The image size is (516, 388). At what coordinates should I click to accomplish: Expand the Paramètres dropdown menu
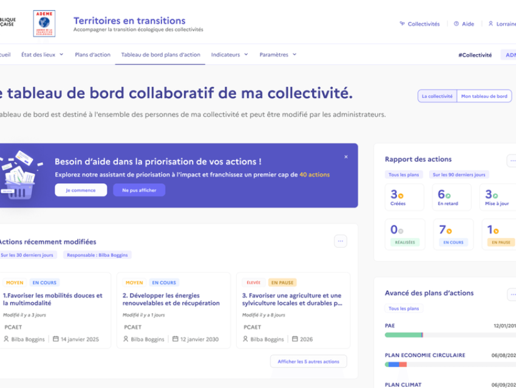[278, 55]
